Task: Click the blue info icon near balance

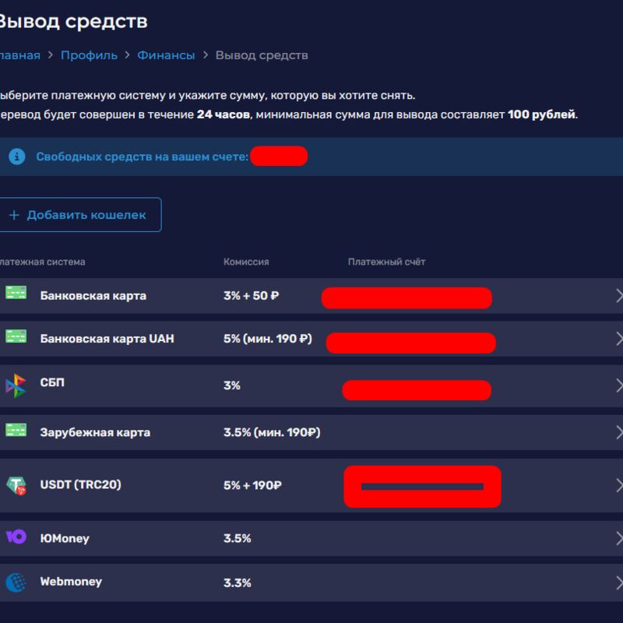Action: [17, 157]
